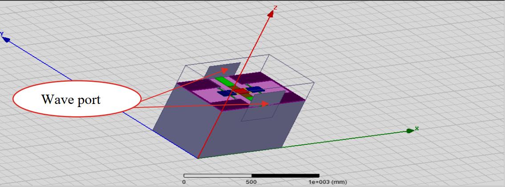The width and height of the screenshot is (505, 187).
Task: Select the wave port rectangle on the front face
Action: tap(263, 106)
